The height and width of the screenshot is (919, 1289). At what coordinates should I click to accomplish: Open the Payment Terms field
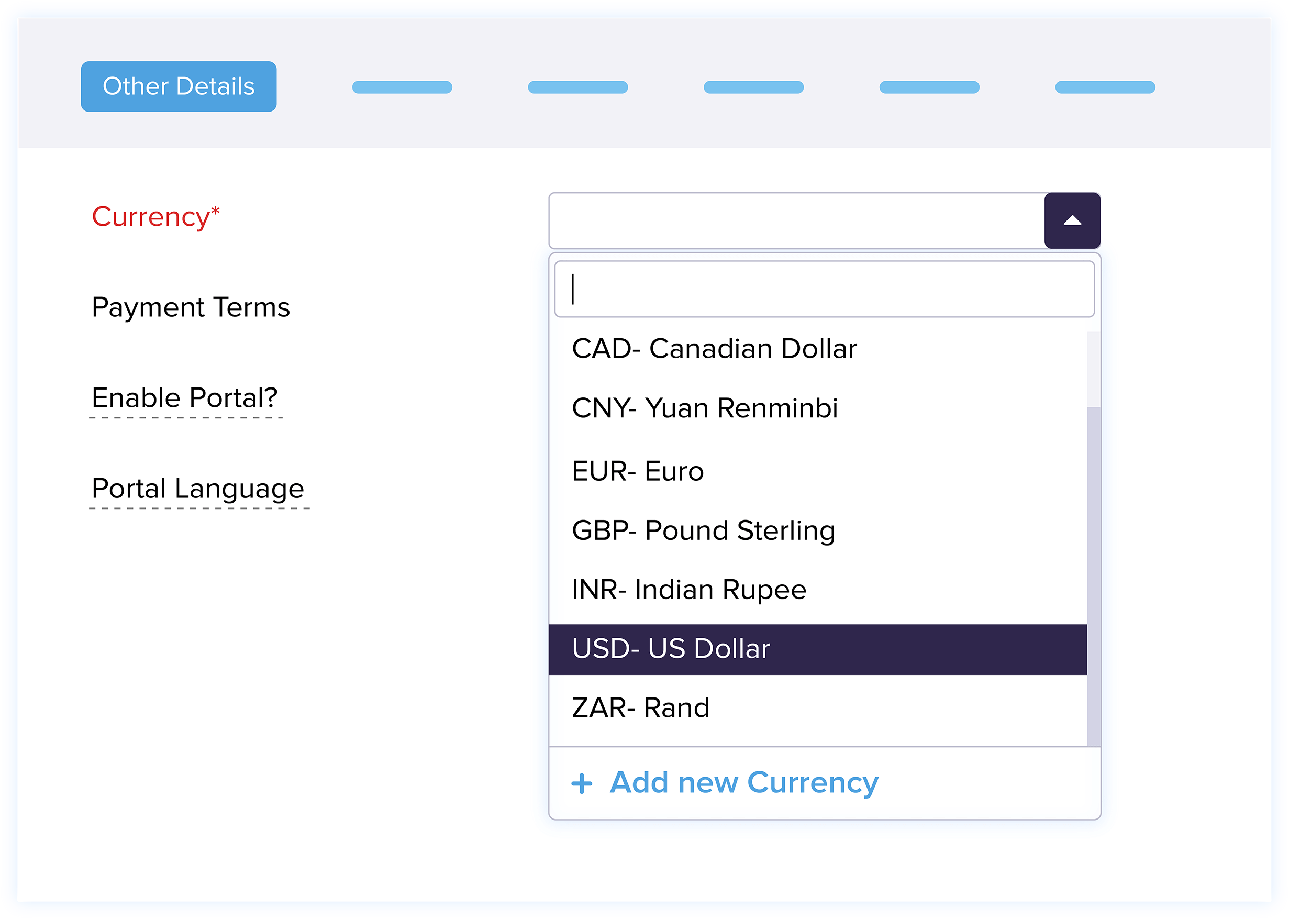[x=191, y=307]
